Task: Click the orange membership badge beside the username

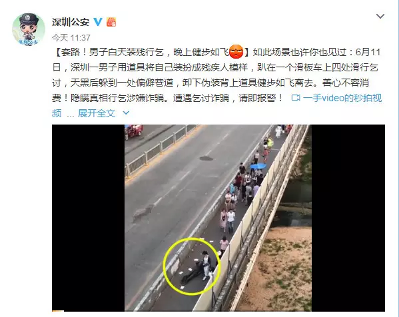Action: click(x=111, y=22)
